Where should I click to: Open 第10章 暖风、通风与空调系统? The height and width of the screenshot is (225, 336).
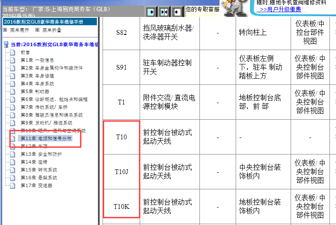(x=53, y=131)
